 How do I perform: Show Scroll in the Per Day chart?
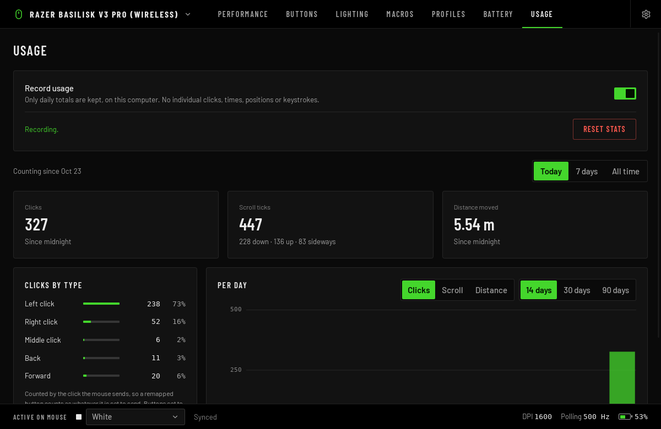coord(452,290)
